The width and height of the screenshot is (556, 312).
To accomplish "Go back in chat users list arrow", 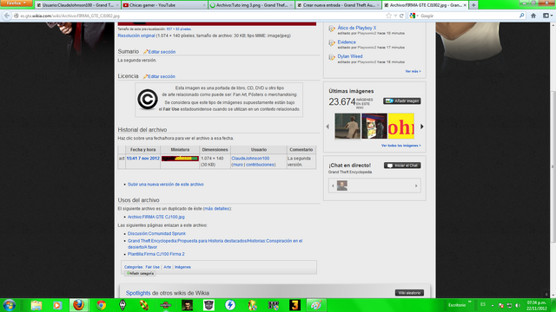I will (x=333, y=185).
